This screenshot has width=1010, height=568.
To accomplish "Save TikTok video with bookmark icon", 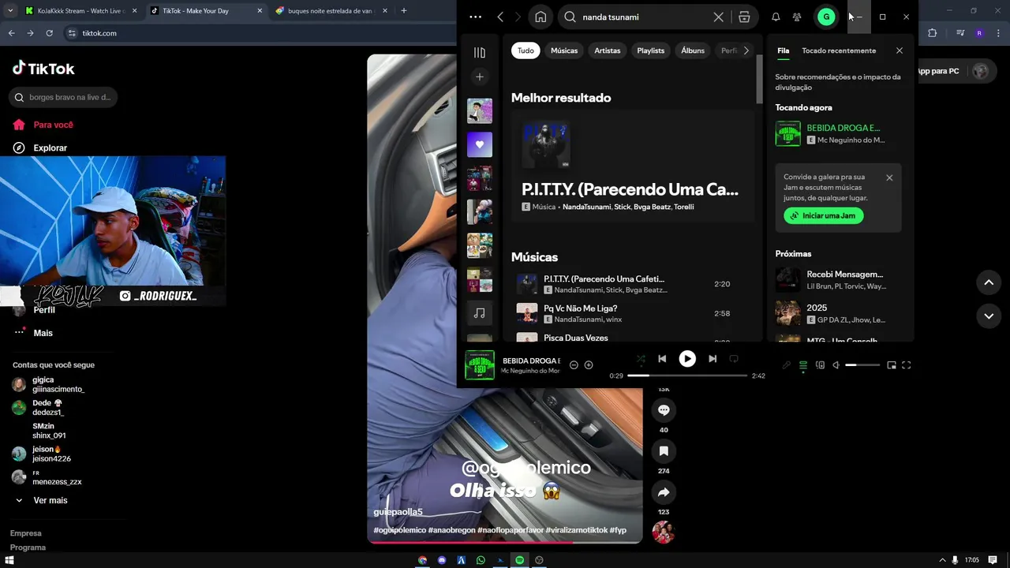I will point(664,451).
